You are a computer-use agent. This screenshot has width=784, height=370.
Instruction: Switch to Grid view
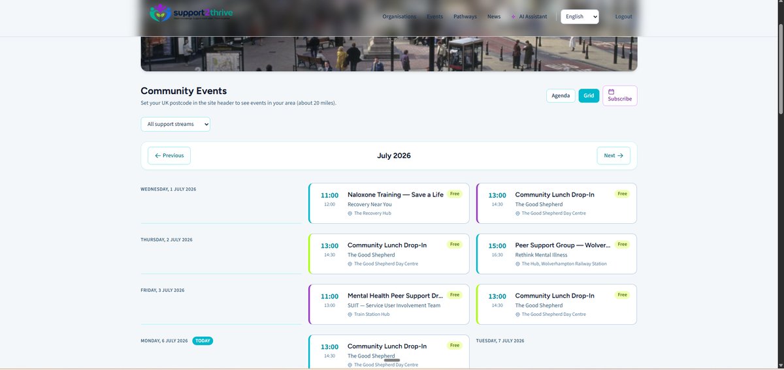(589, 96)
